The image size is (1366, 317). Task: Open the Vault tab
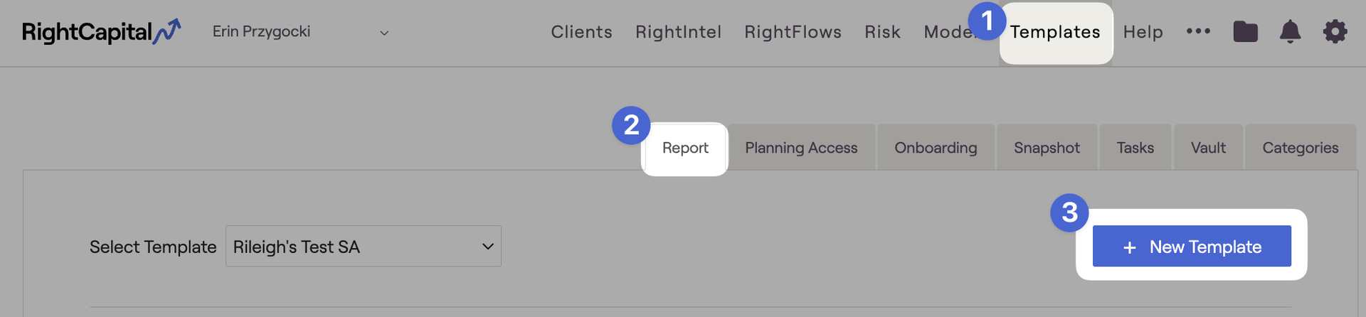coord(1208,148)
